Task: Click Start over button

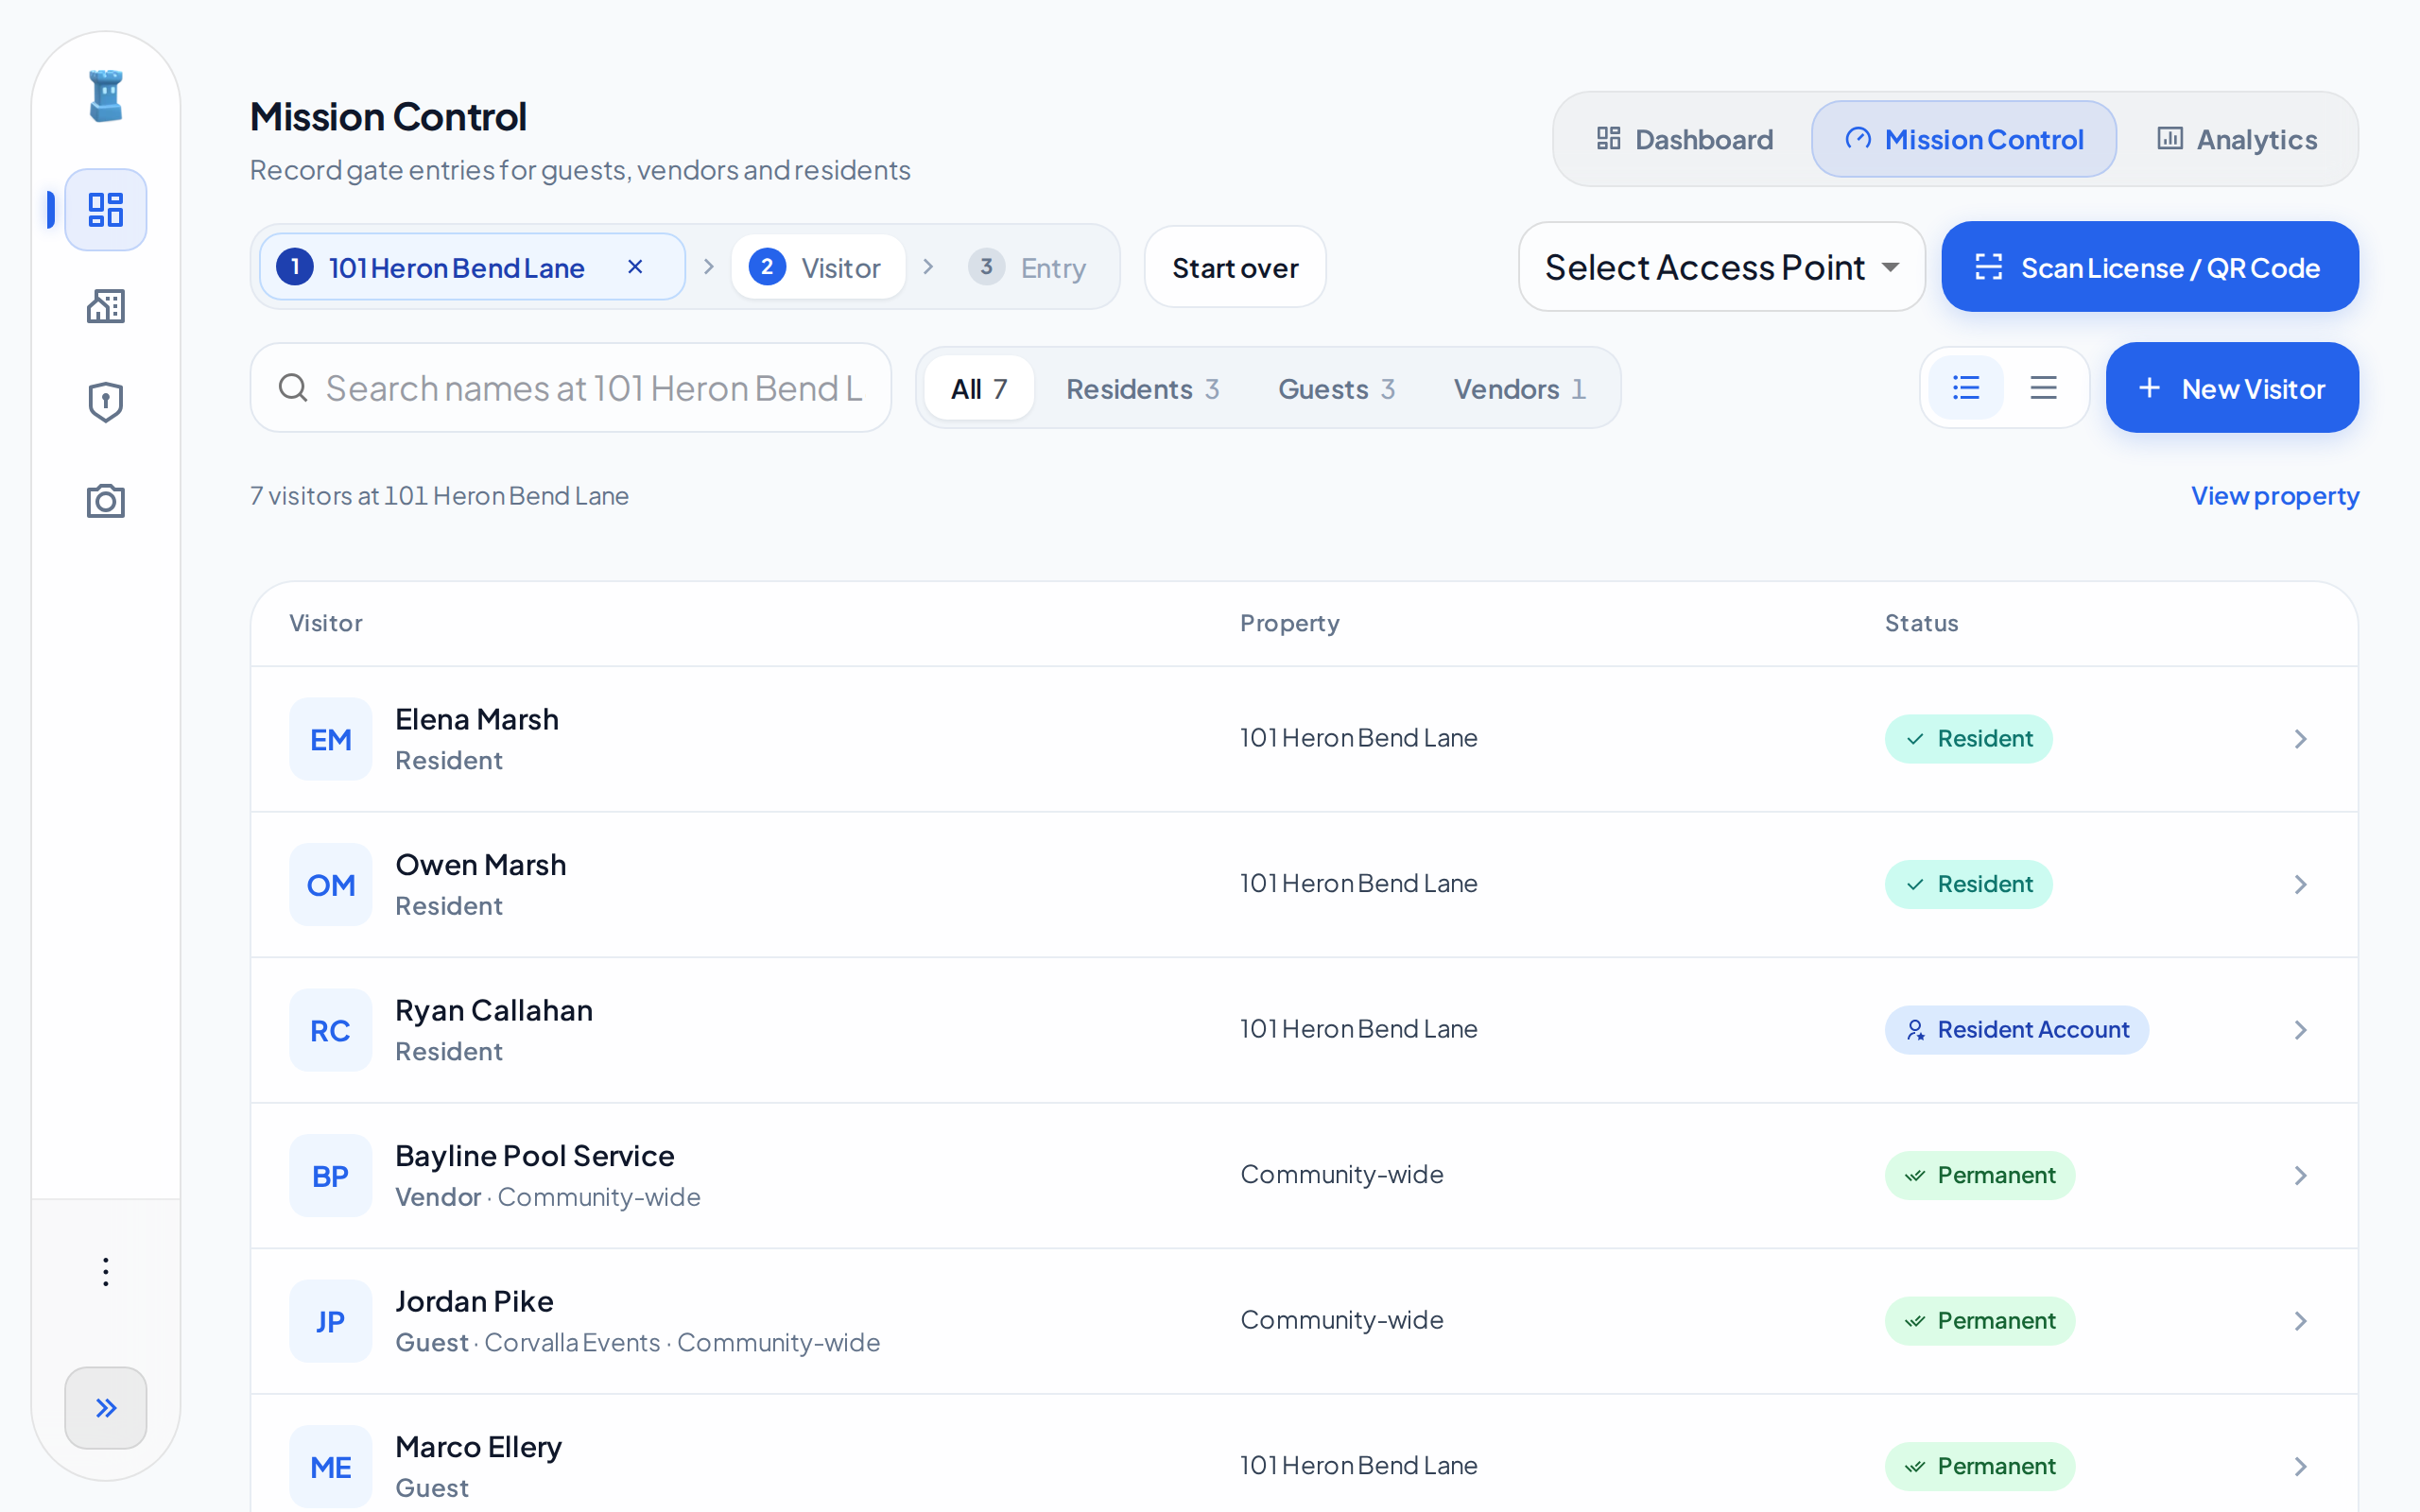Action: [x=1235, y=267]
